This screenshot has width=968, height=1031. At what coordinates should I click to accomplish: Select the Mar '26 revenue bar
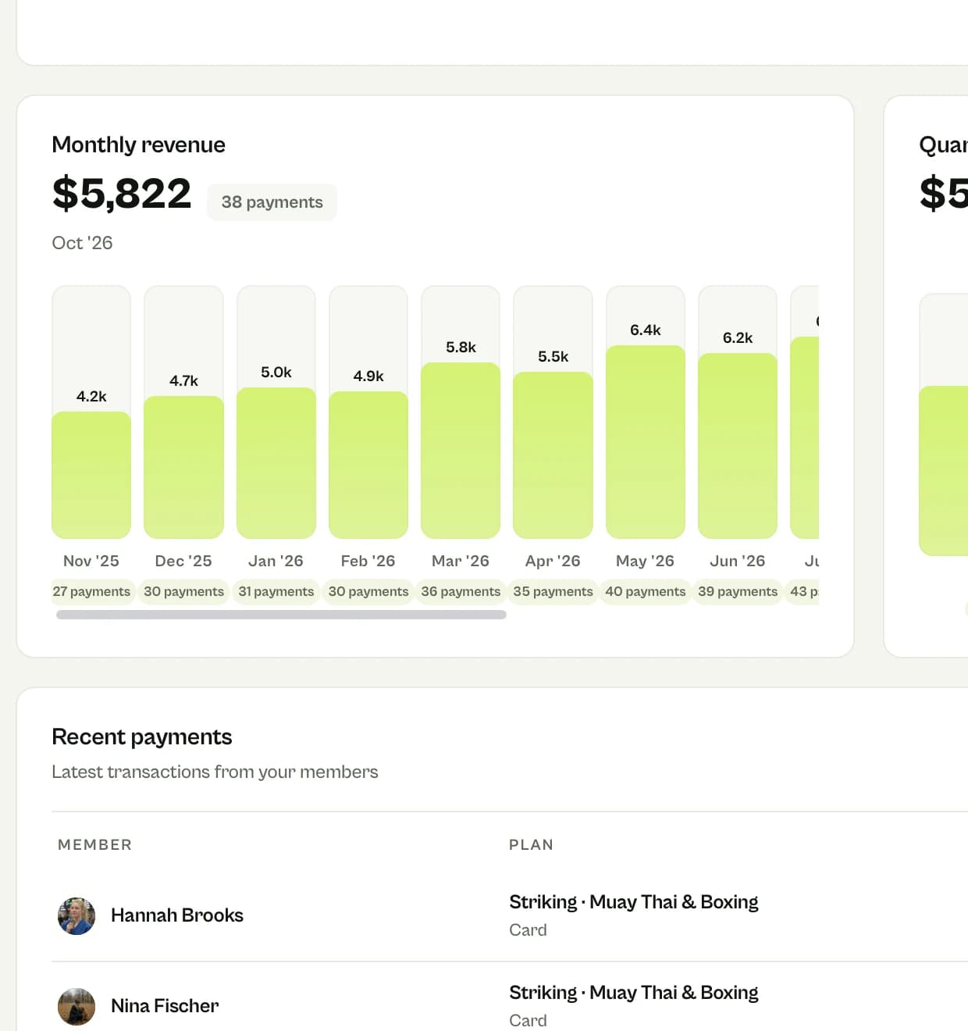coord(461,451)
